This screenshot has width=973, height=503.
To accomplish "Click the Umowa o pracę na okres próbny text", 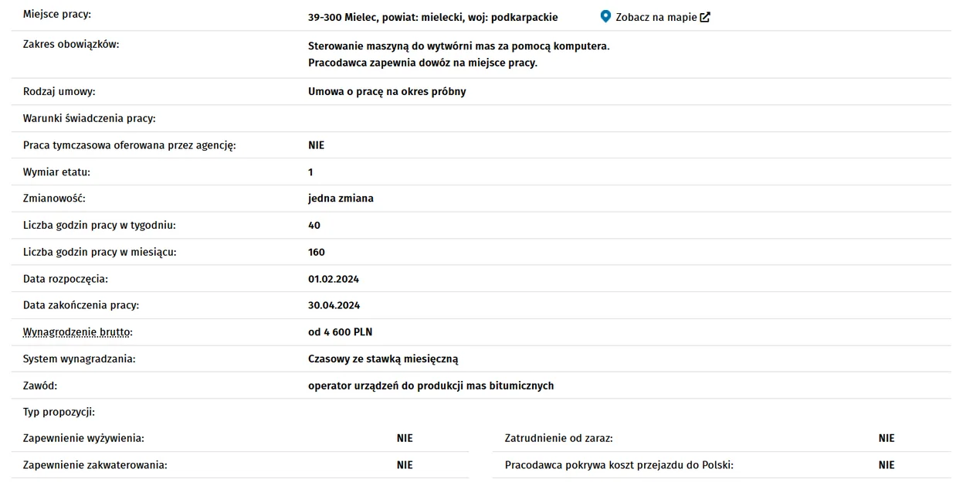I will [x=387, y=92].
